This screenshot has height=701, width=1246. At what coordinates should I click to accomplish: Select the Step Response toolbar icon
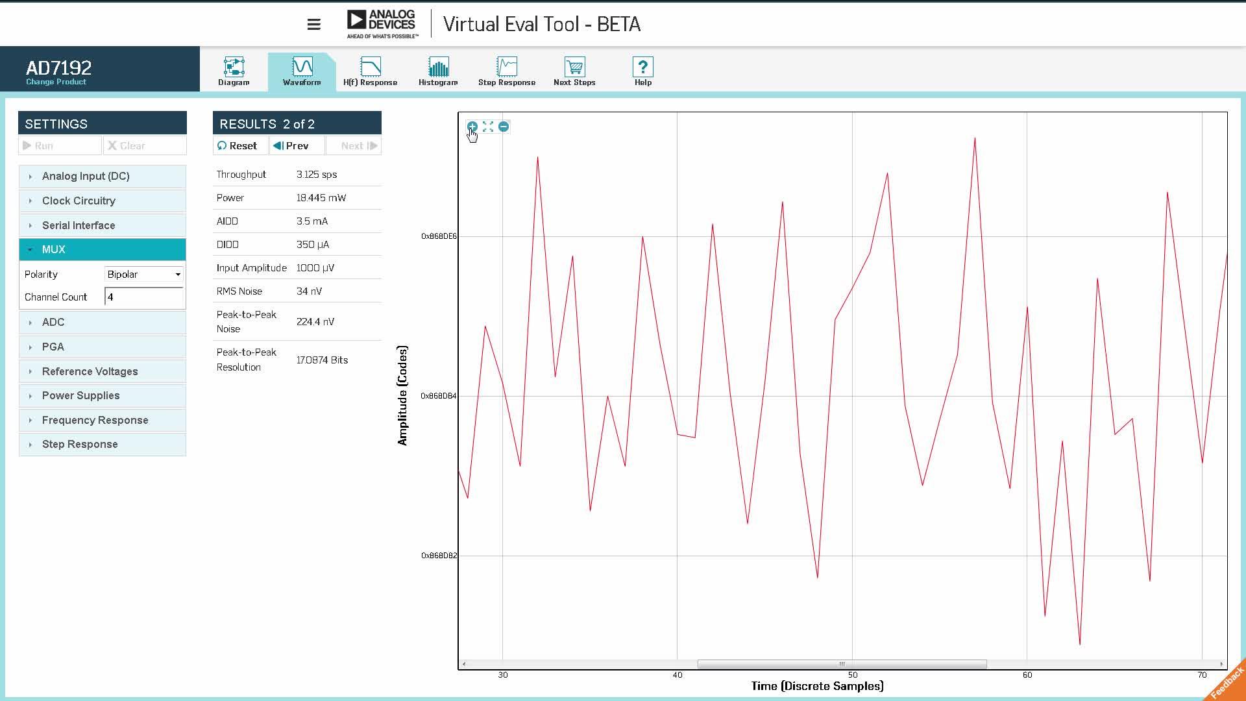(x=507, y=67)
